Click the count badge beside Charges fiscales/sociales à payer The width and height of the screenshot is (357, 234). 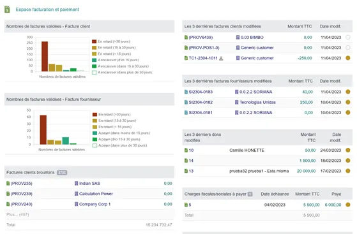pyautogui.click(x=250, y=194)
